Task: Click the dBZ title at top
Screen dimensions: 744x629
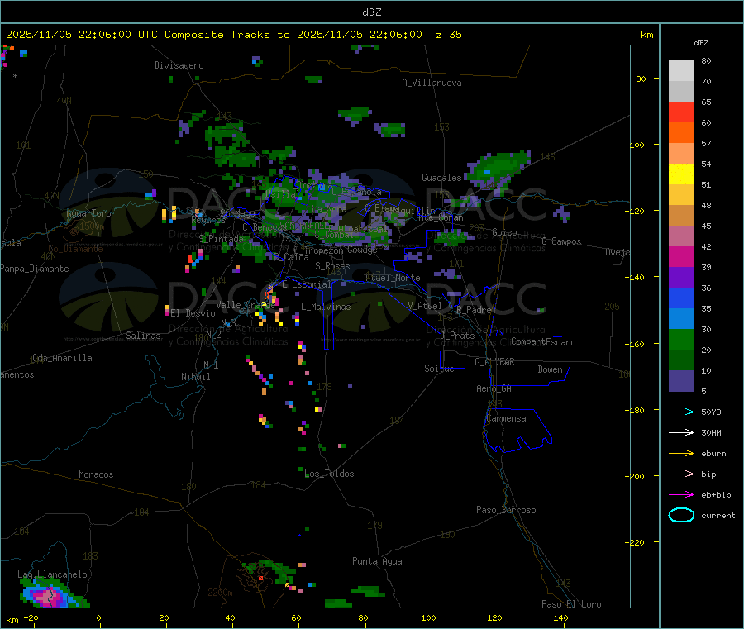Action: pos(371,12)
